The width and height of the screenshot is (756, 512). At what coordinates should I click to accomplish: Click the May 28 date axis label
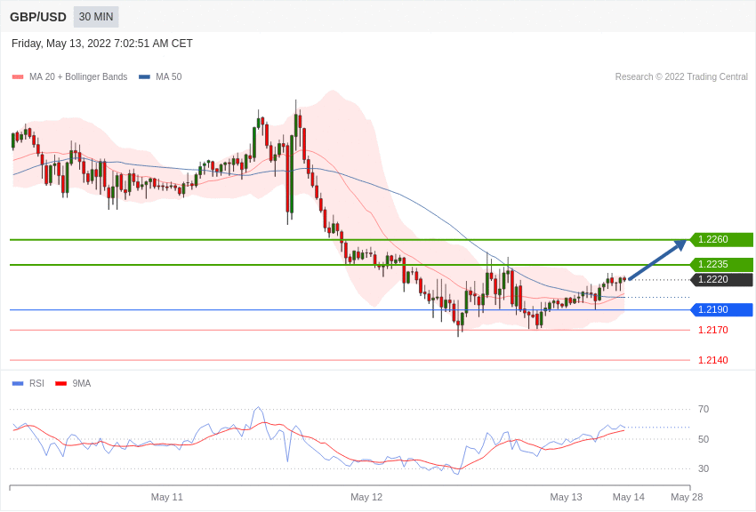pyautogui.click(x=687, y=497)
